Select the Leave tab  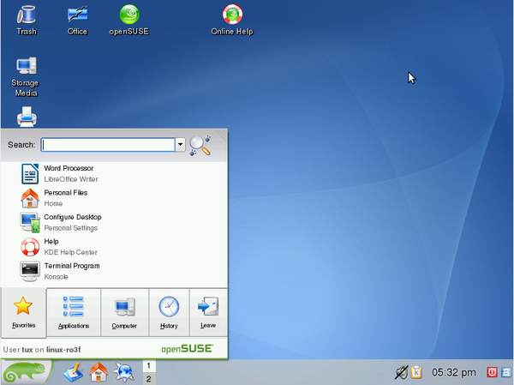[208, 312]
